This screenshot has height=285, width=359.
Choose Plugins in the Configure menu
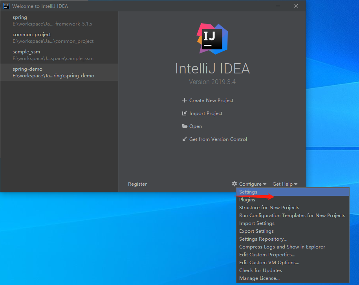click(x=247, y=200)
